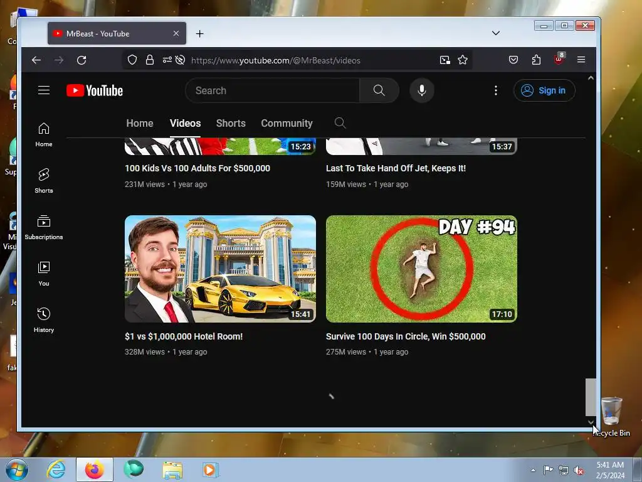Open tracking protection shield icon

[x=132, y=60]
